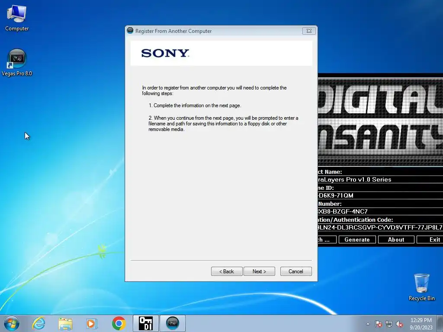Go to the previous step with Back

tap(227, 271)
